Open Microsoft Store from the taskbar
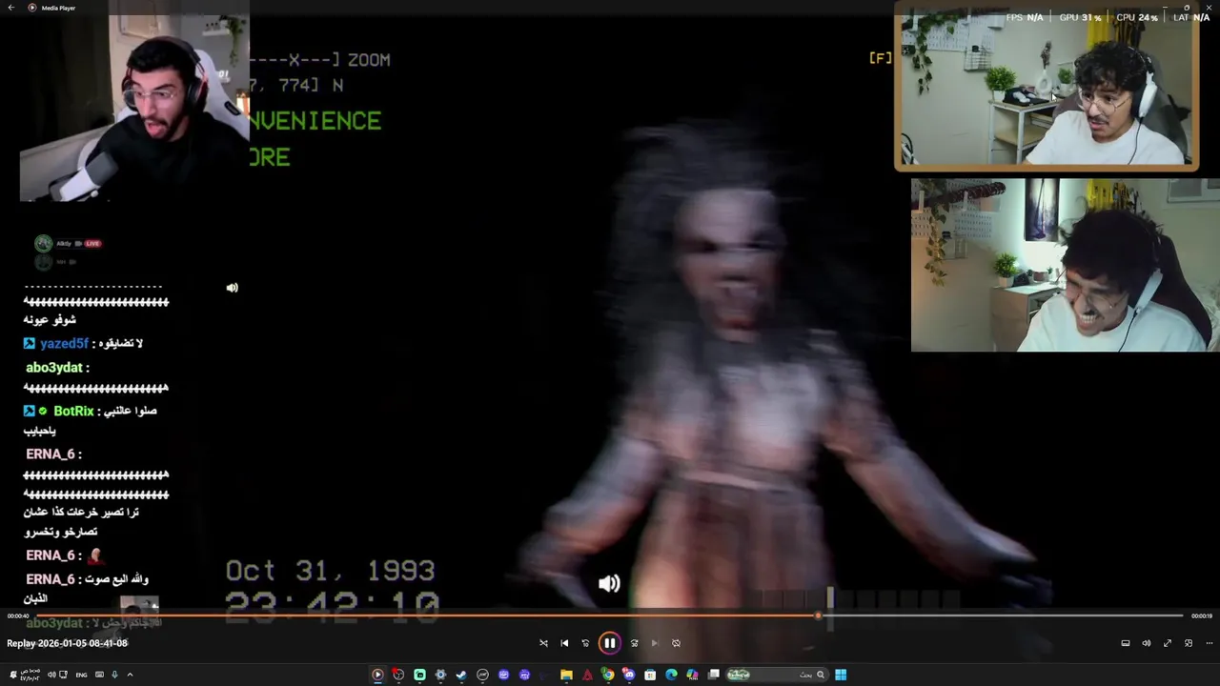Image resolution: width=1220 pixels, height=686 pixels. (650, 675)
